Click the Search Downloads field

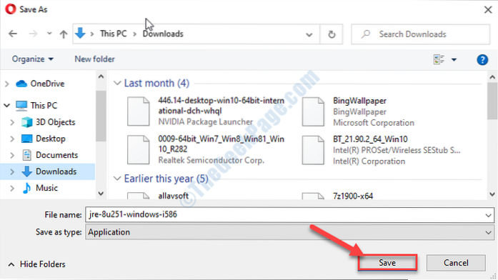[x=421, y=34]
